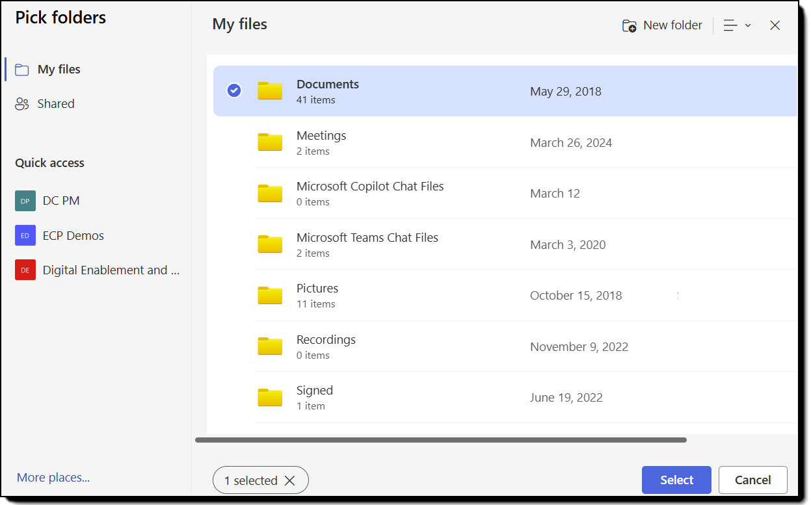Image resolution: width=811 pixels, height=505 pixels.
Task: Deselect the Documents folder checkmark
Action: click(x=233, y=90)
